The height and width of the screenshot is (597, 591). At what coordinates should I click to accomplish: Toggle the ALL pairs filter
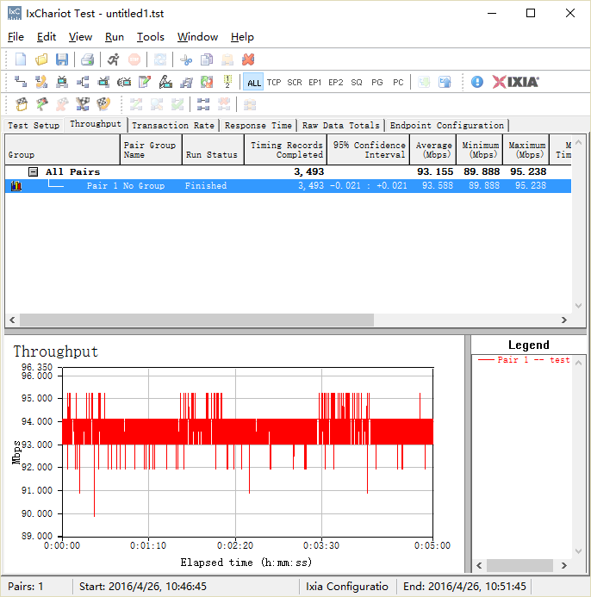pyautogui.click(x=253, y=82)
